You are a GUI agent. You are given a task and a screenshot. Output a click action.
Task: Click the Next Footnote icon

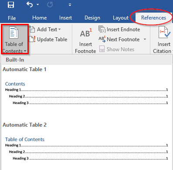[x=102, y=39]
